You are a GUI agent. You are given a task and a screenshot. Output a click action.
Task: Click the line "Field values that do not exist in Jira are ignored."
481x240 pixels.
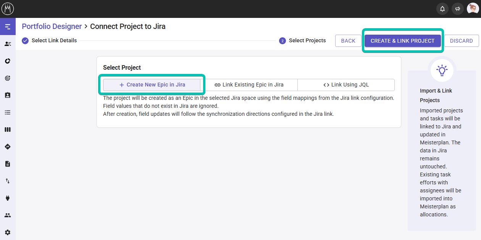pos(161,106)
